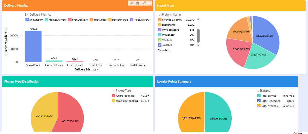This screenshot has height=134, width=308.
Task: Click the PaidDelivery x-axis label
Action: point(137,65)
